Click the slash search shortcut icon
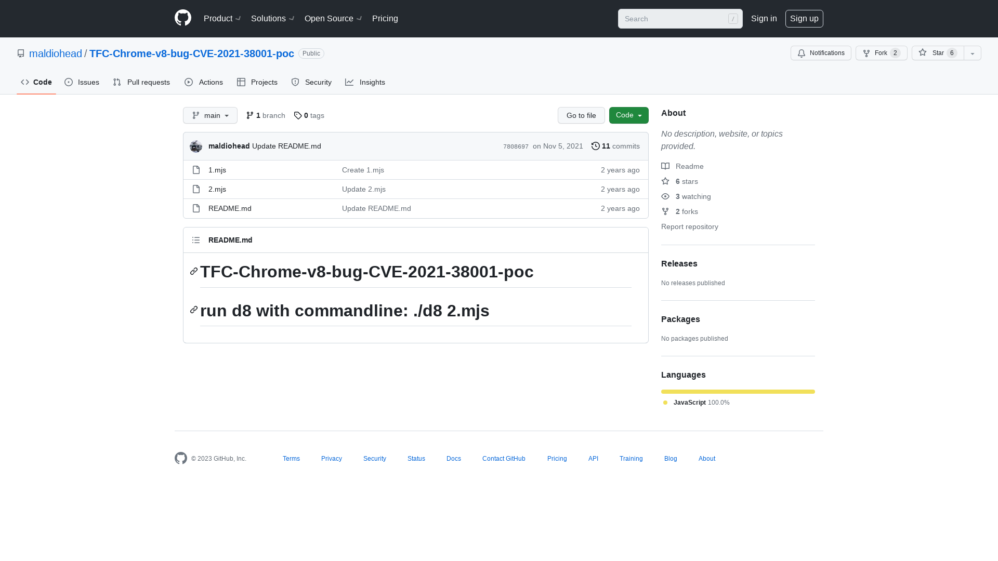 click(x=733, y=19)
